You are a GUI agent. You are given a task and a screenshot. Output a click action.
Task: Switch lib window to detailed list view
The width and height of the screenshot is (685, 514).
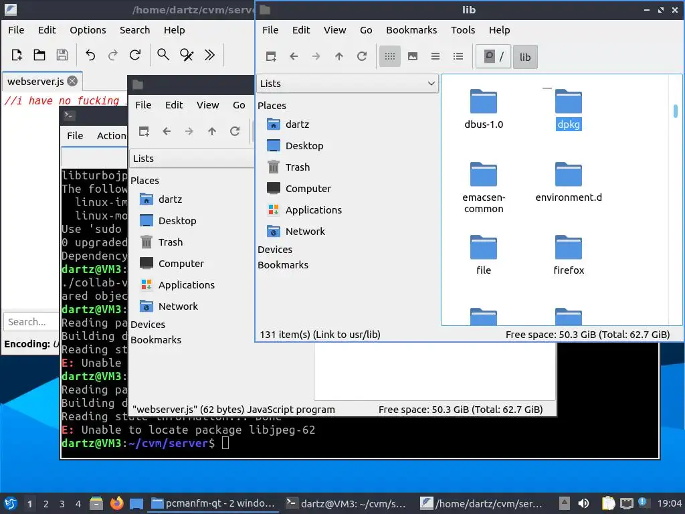click(x=458, y=56)
